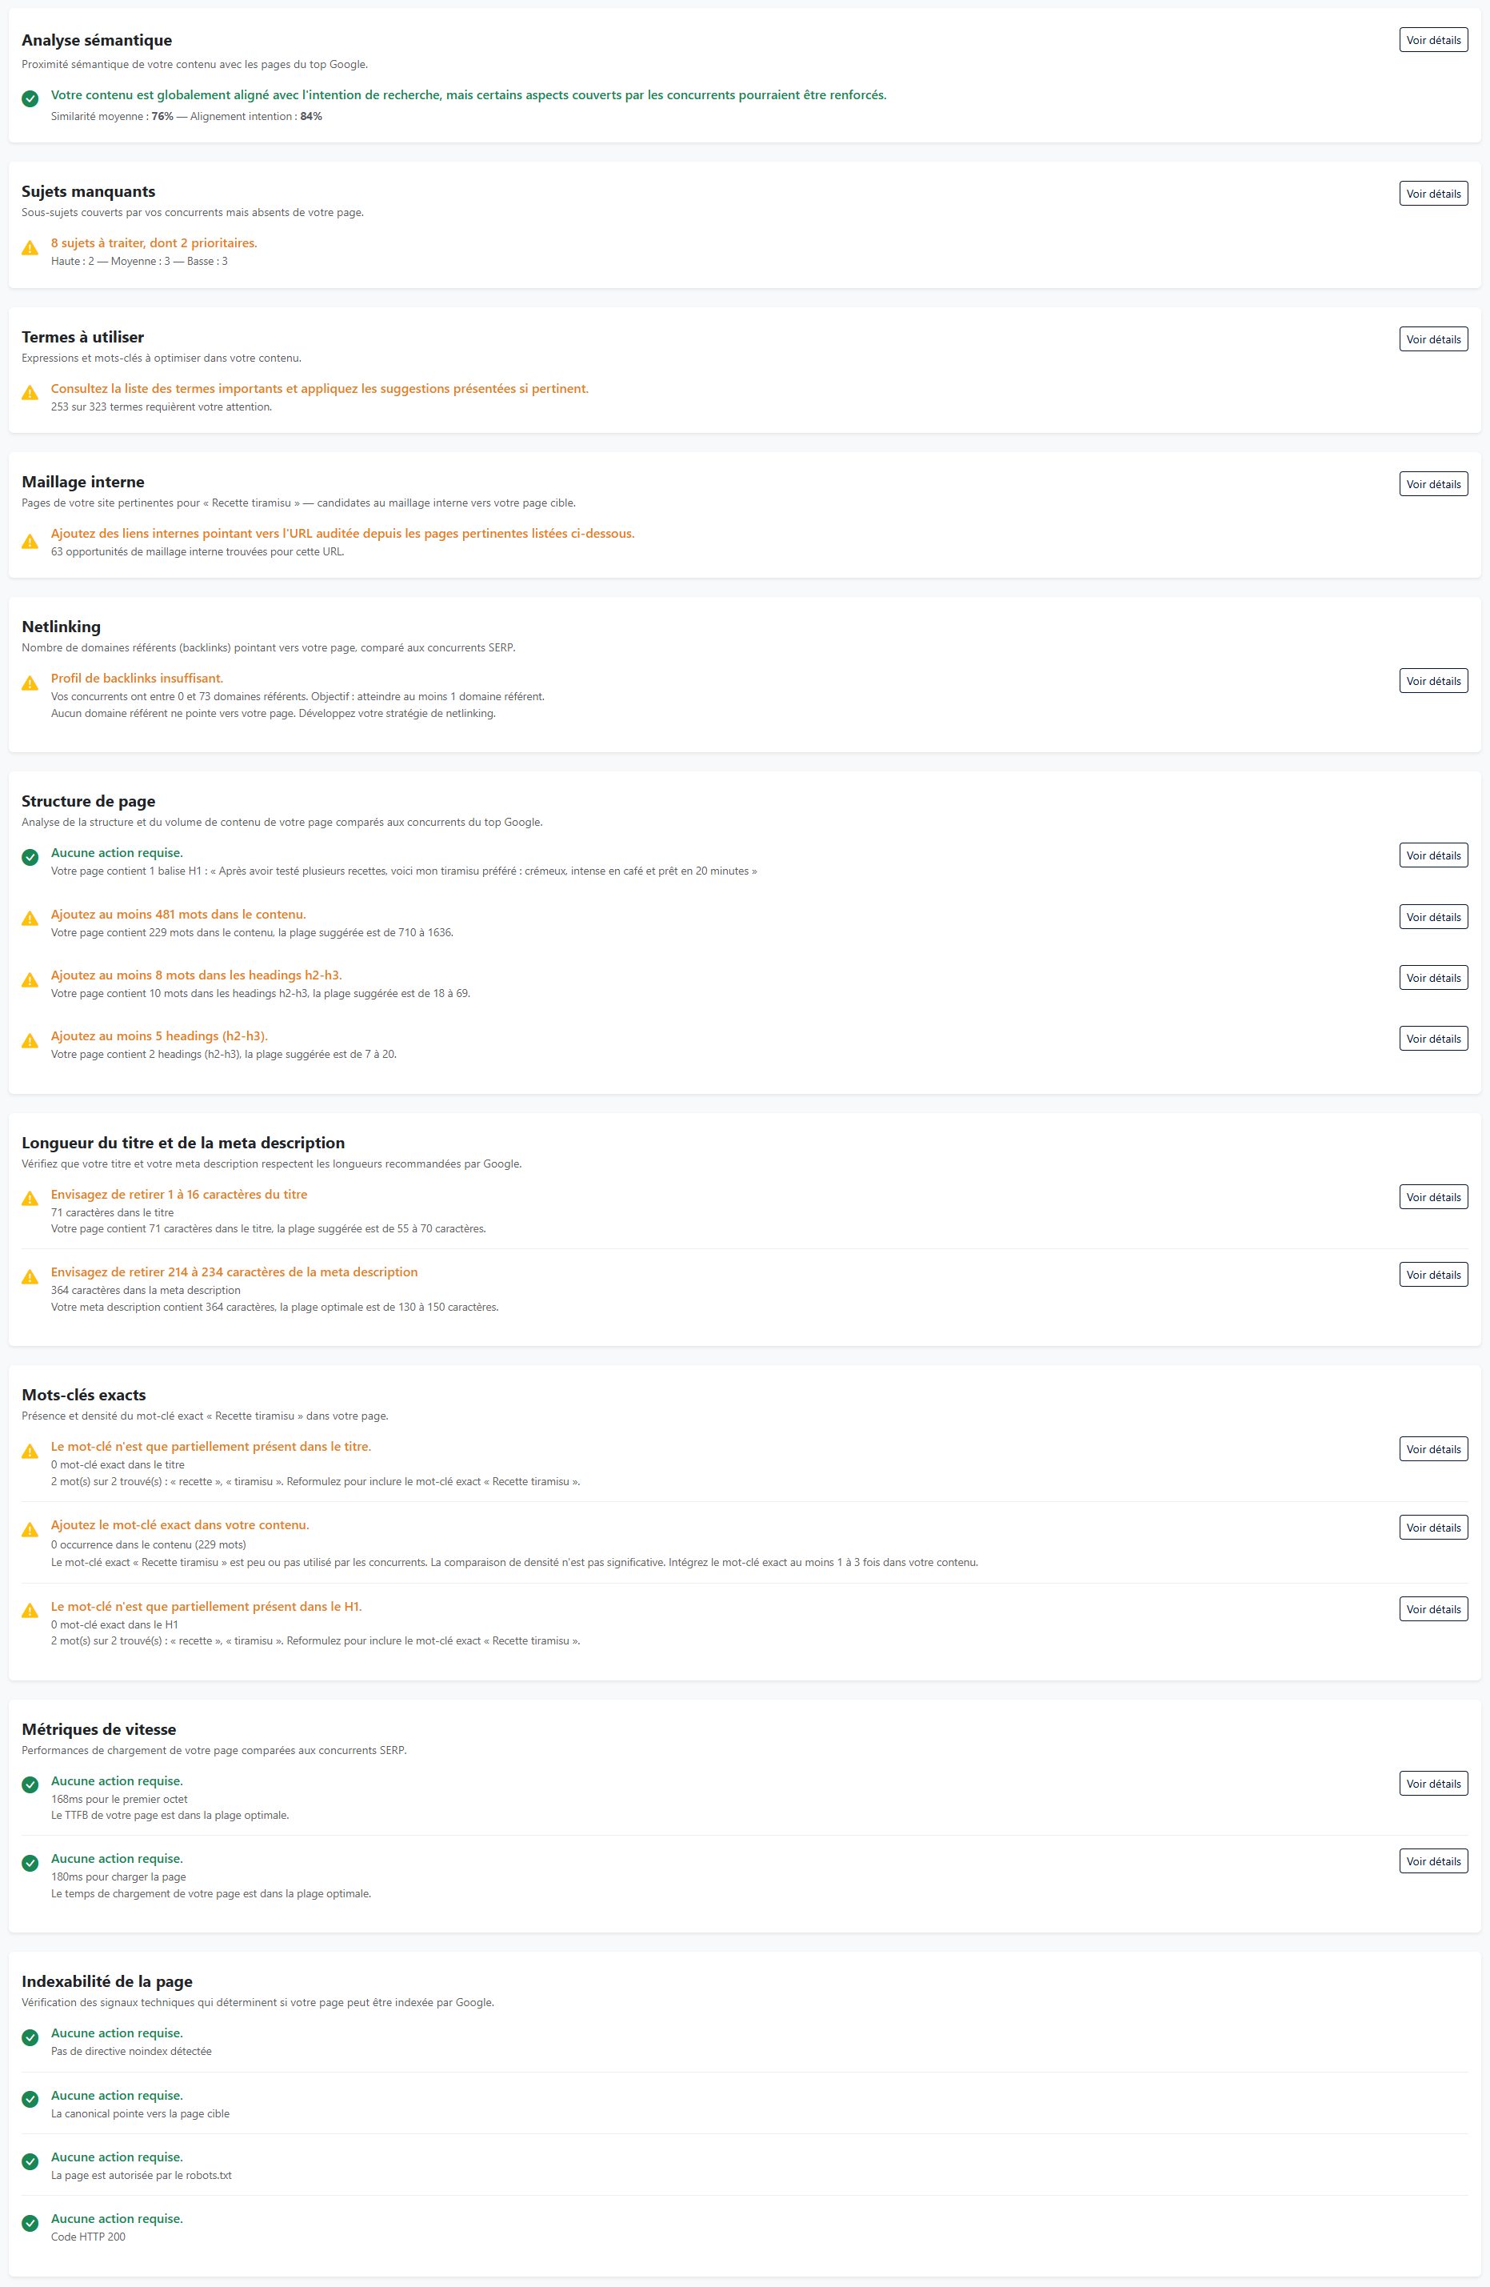
Task: Click warning icon for keyword exact in contenu
Action: tap(30, 1529)
